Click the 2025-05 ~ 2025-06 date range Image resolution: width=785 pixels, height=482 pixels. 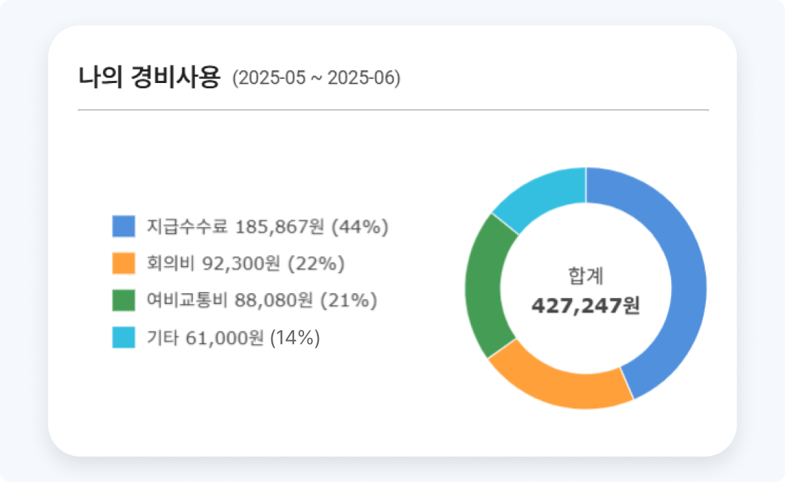316,79
